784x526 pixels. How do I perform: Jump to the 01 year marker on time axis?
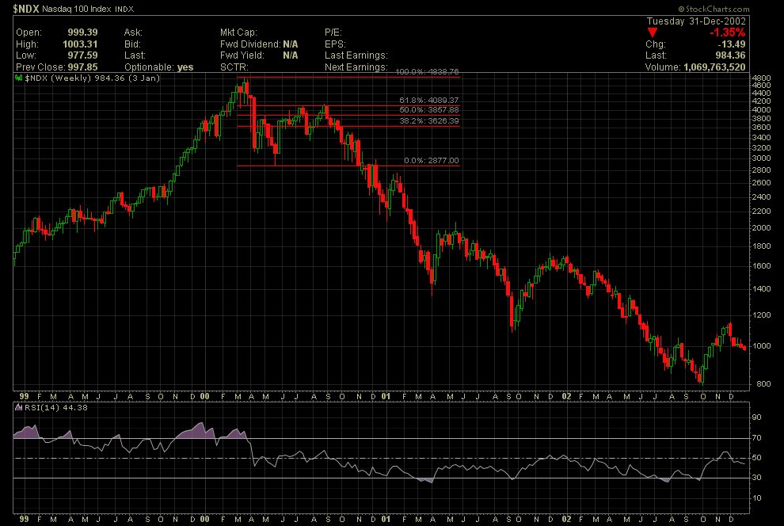386,395
